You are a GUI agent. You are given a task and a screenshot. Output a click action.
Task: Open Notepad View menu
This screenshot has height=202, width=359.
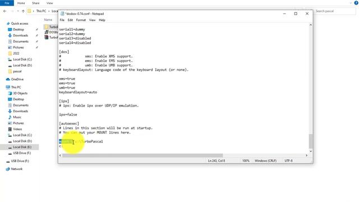tap(92, 20)
